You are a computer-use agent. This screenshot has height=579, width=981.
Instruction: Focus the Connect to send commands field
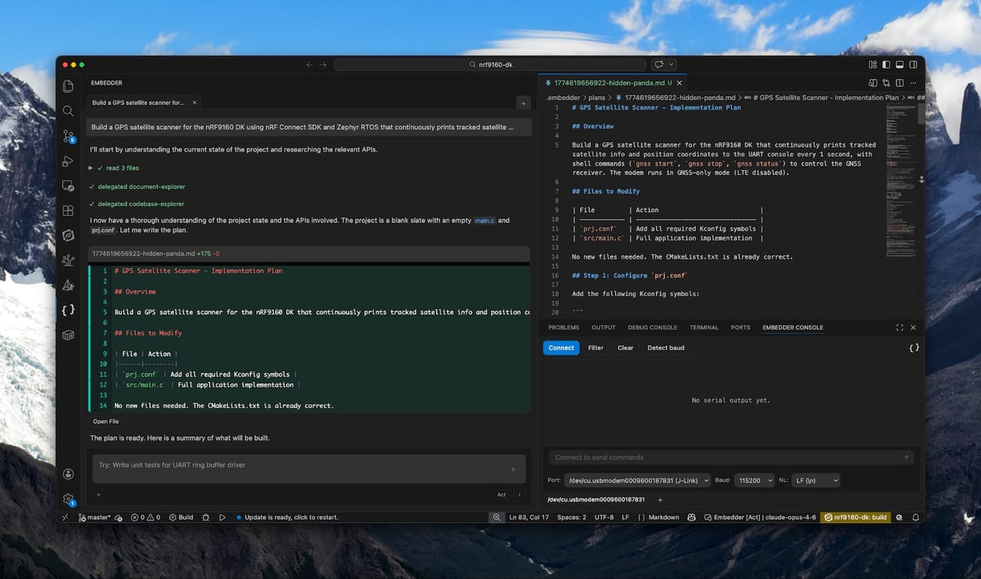731,457
